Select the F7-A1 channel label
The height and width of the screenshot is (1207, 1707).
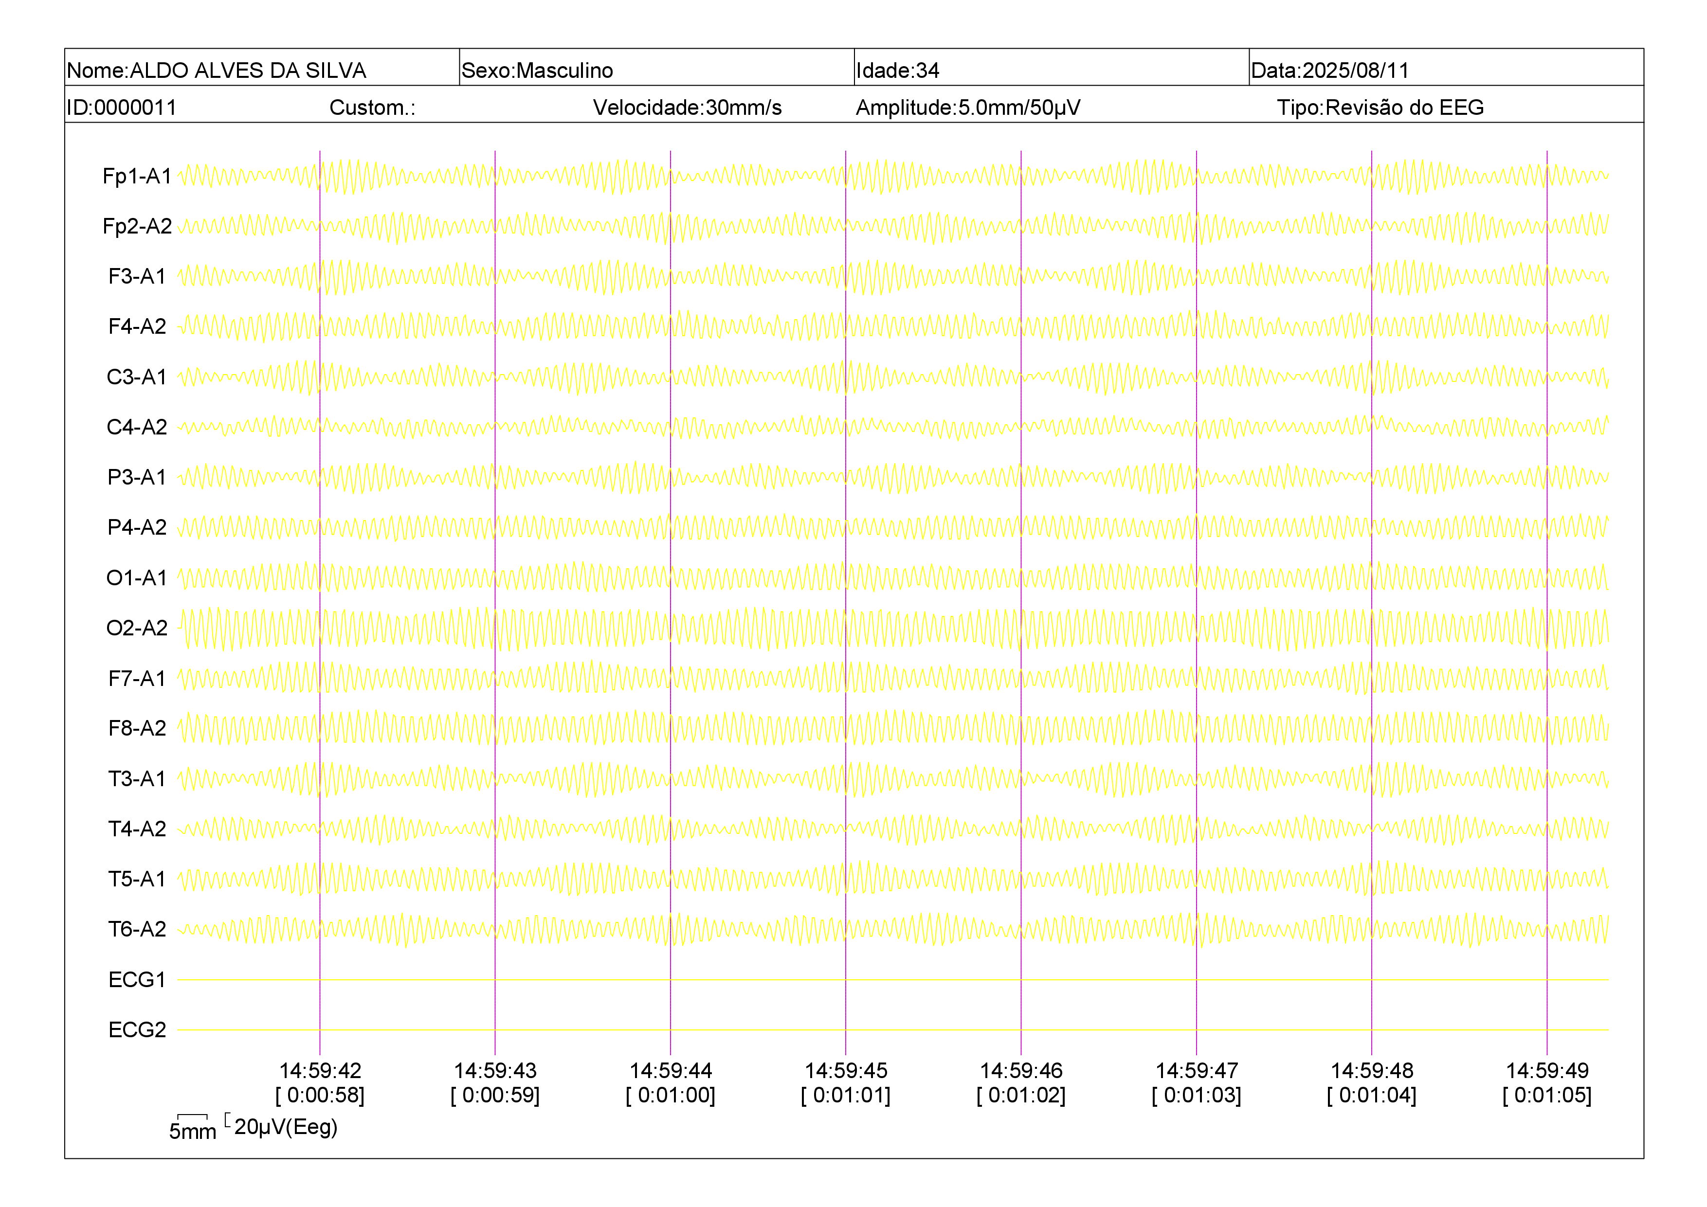coord(137,678)
